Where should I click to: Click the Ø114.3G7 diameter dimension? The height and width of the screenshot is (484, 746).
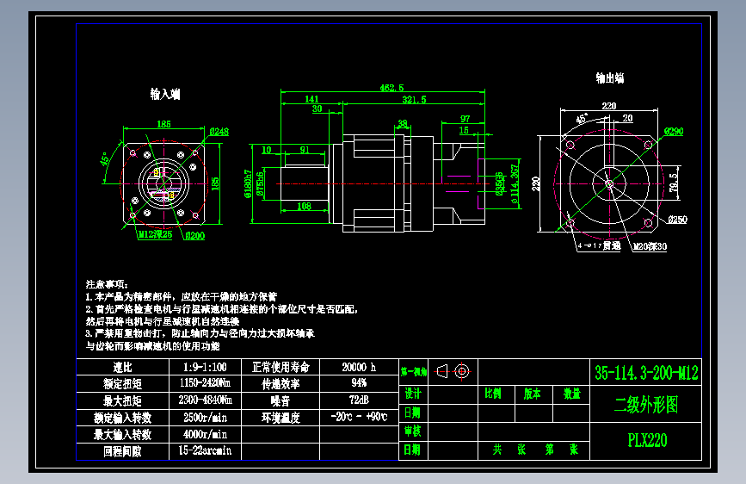tap(515, 184)
